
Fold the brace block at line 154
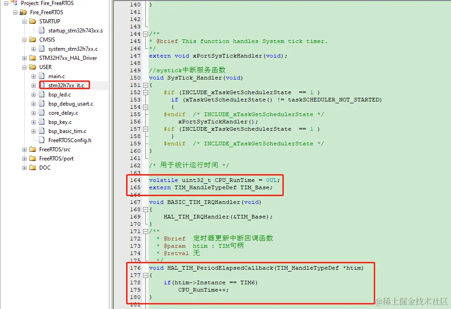point(146,107)
